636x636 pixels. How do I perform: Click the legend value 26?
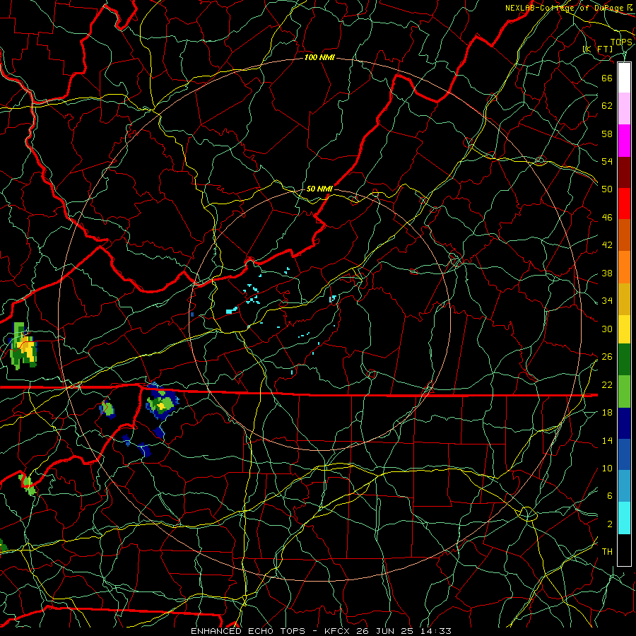[x=607, y=357]
